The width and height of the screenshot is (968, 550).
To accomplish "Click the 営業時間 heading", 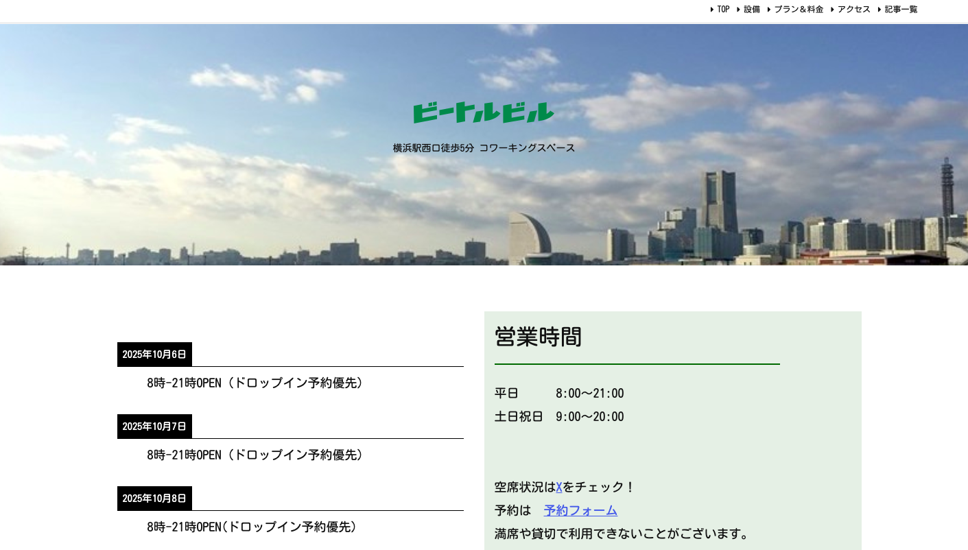I will point(538,337).
